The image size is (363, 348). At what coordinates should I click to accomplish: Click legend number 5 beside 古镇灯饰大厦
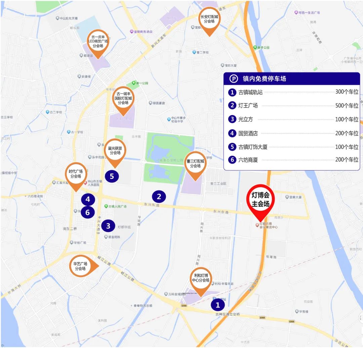pos(232,147)
